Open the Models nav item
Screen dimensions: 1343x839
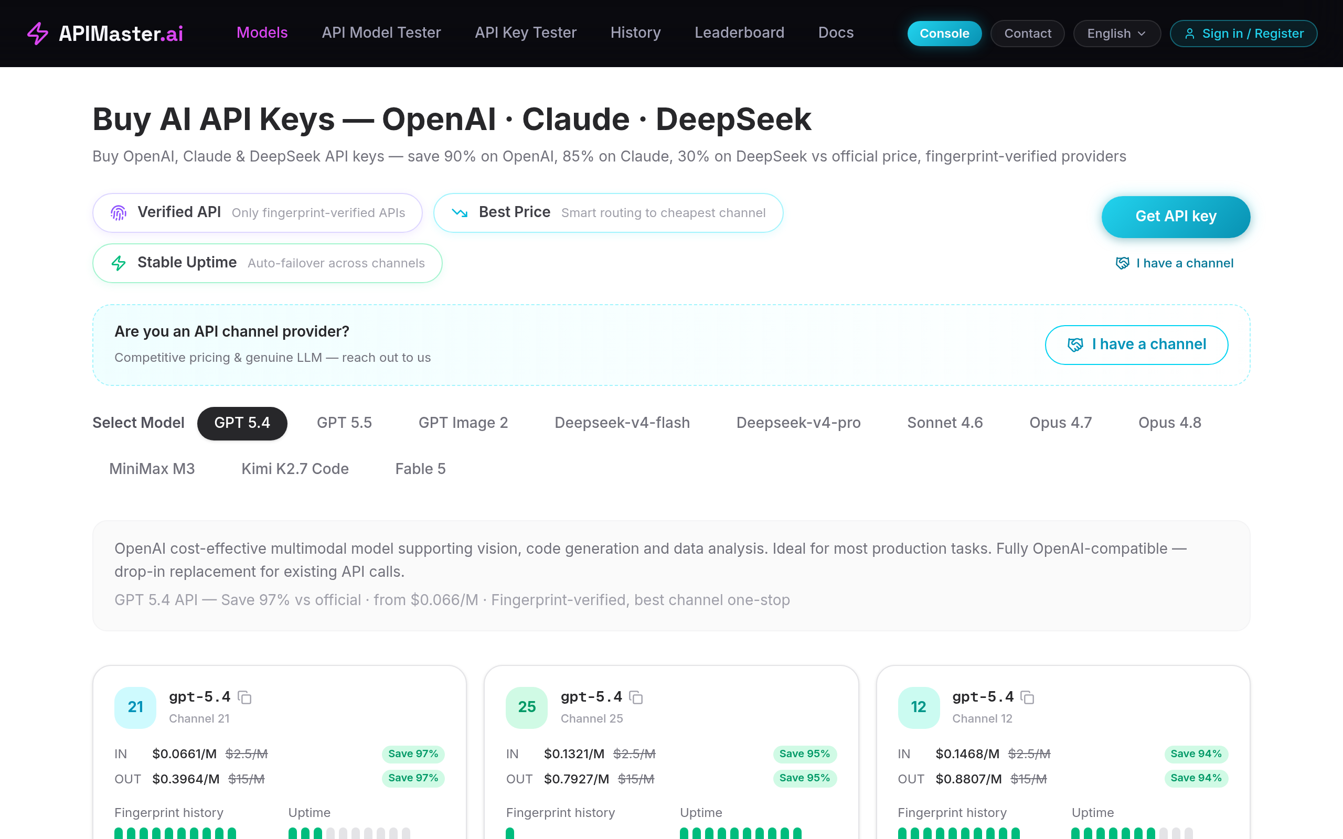tap(262, 33)
